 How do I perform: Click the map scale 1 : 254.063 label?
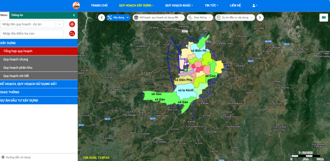(306, 153)
